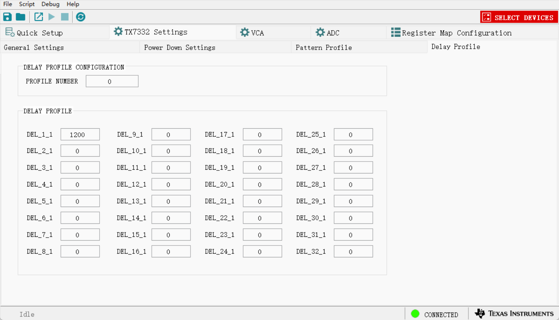Click the DEL_5_1 input field

tap(80, 201)
